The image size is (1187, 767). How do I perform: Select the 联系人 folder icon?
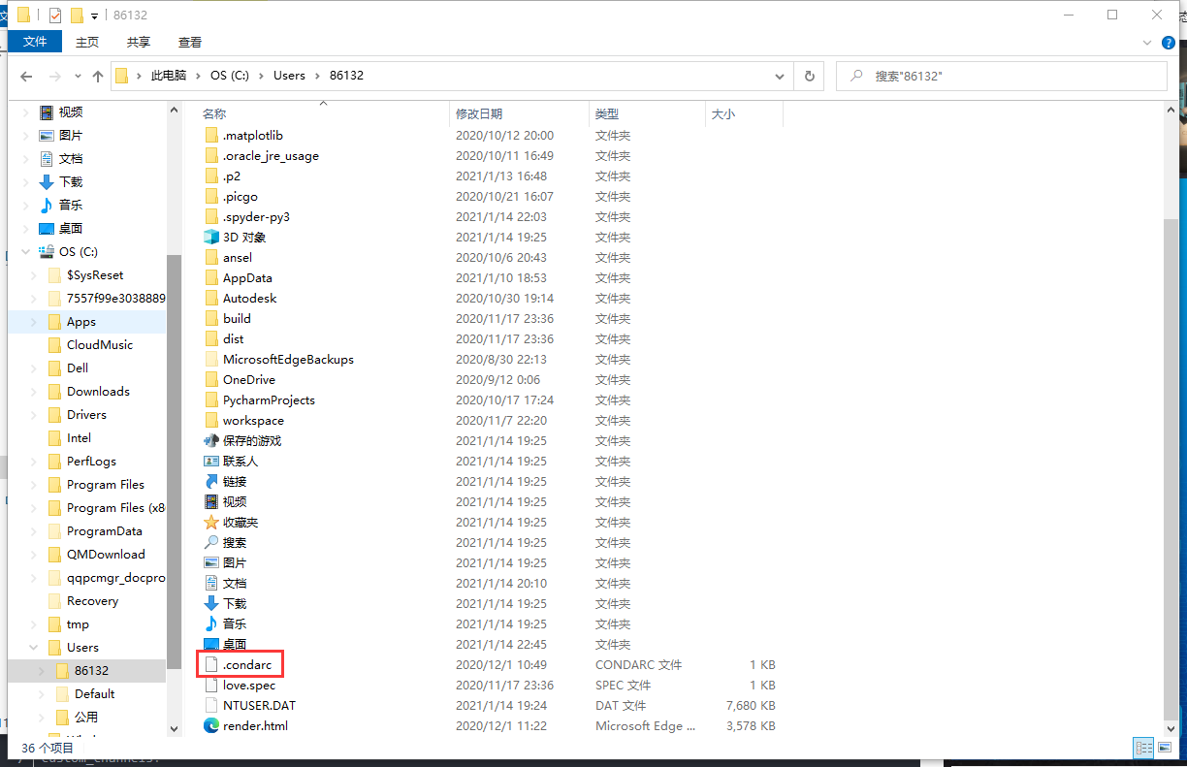[212, 462]
